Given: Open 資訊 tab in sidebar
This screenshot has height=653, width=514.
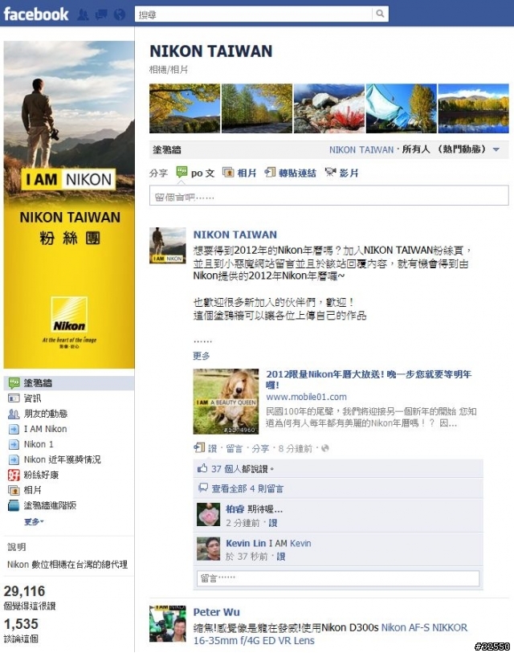Looking at the screenshot, I should (x=32, y=398).
